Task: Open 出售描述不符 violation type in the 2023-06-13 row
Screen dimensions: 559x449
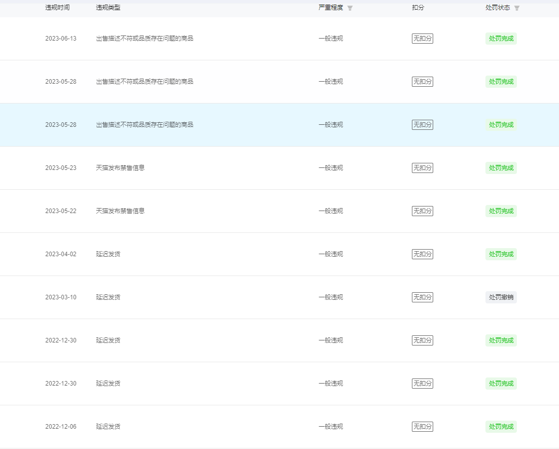Action: (145, 39)
